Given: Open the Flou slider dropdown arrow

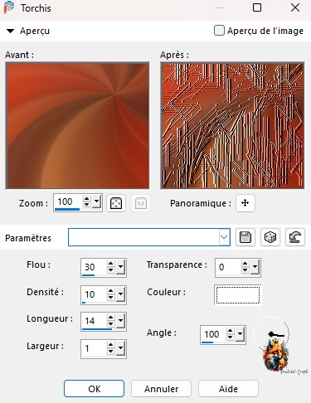Looking at the screenshot, I should click(x=120, y=267).
